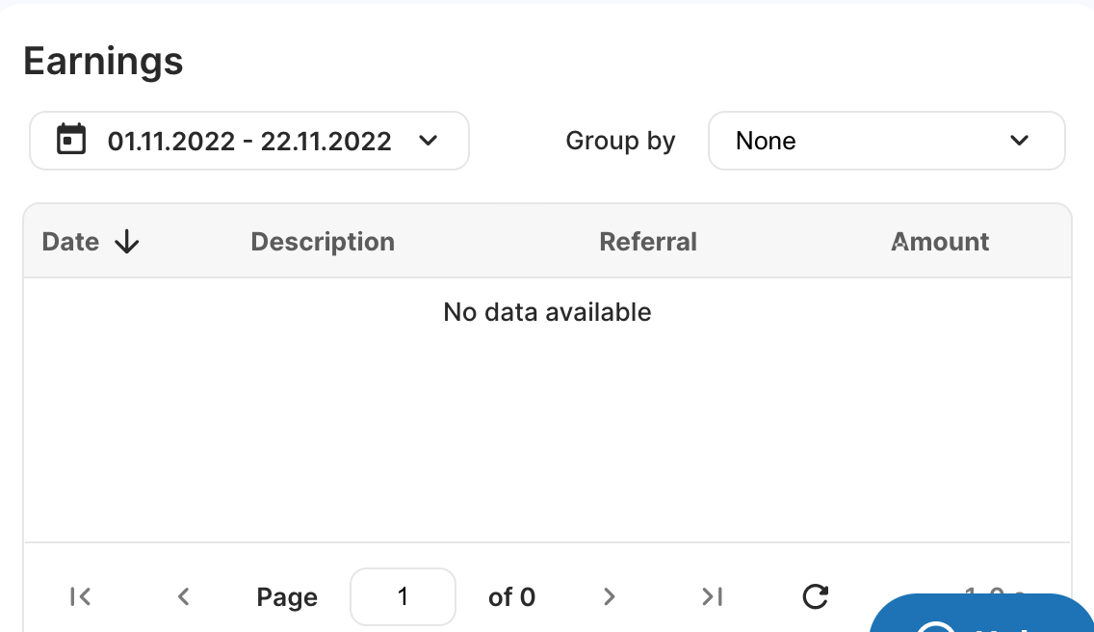This screenshot has width=1094, height=632.
Task: Go to the first page
Action: click(80, 596)
